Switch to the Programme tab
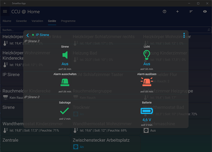The width and height of the screenshot is (212, 152). click(68, 21)
